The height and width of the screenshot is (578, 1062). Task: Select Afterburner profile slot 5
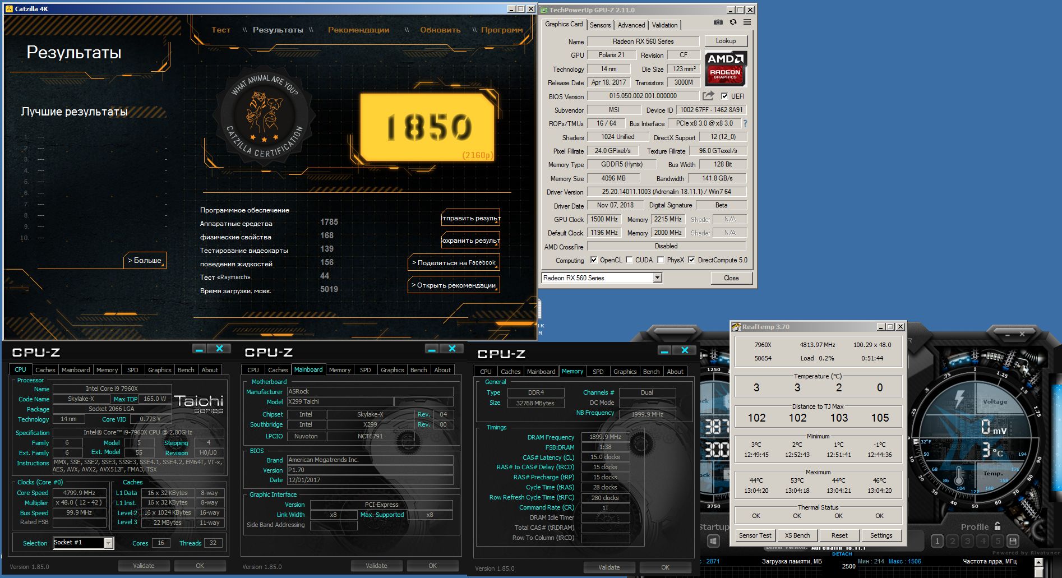click(x=998, y=541)
